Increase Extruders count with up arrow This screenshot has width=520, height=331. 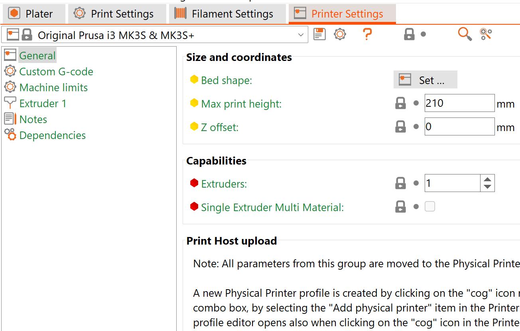[487, 179]
